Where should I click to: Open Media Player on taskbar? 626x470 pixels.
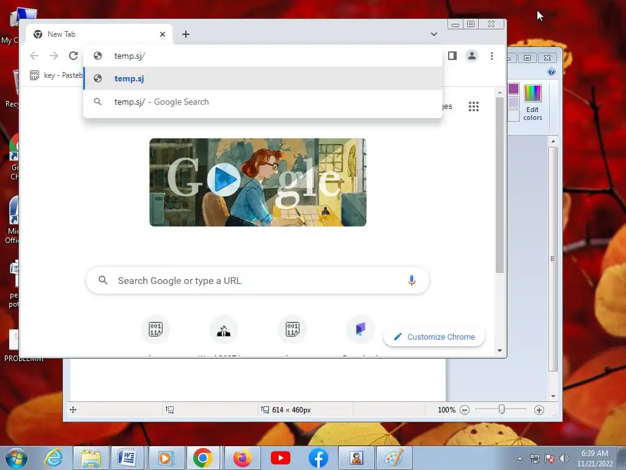165,458
